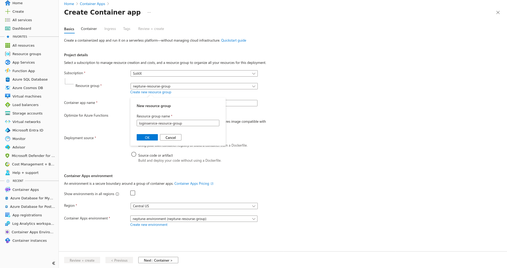
Task: Click OK in New resource group
Action: coord(147,137)
